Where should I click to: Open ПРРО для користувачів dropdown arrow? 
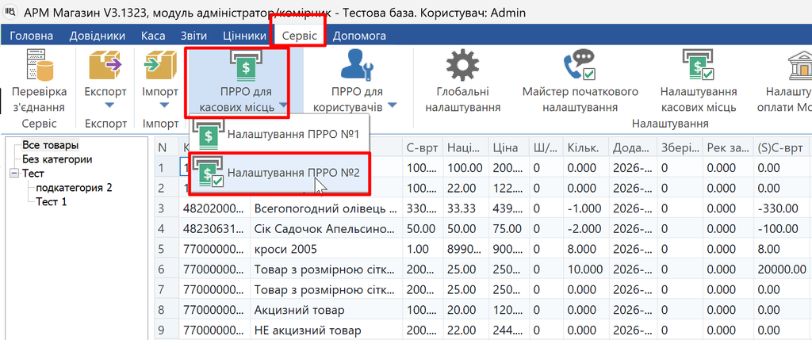tap(392, 105)
